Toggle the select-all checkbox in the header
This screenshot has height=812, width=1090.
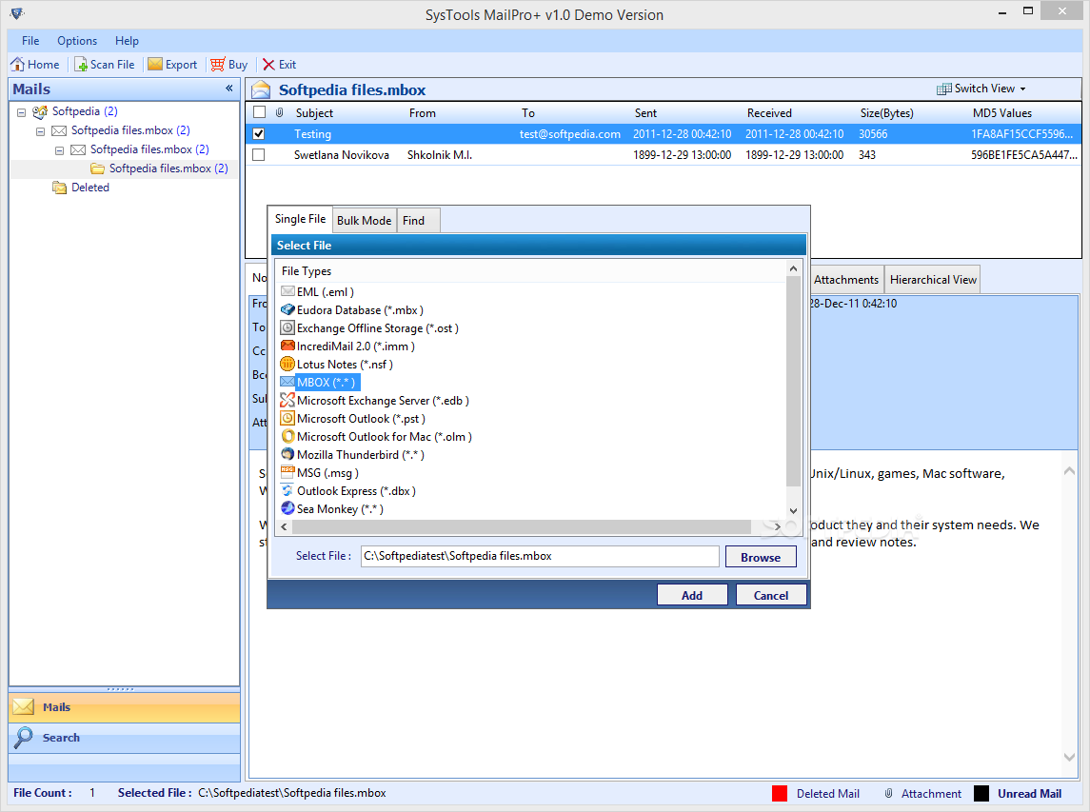click(x=259, y=112)
